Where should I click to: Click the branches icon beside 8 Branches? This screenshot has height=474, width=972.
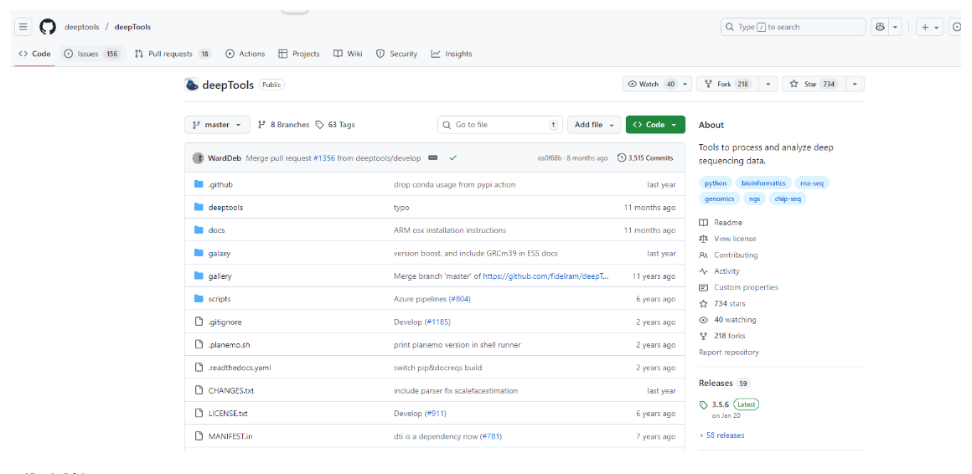[261, 125]
